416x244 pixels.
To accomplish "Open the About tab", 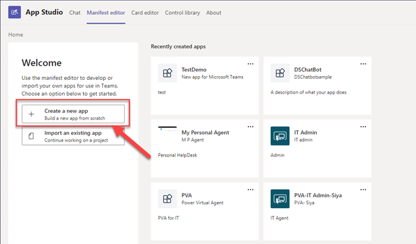I will point(214,13).
